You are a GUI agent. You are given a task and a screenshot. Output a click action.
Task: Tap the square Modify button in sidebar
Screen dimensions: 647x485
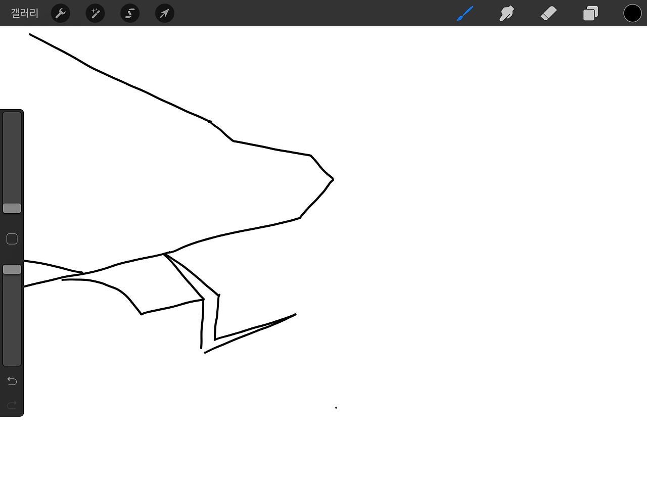pos(12,239)
